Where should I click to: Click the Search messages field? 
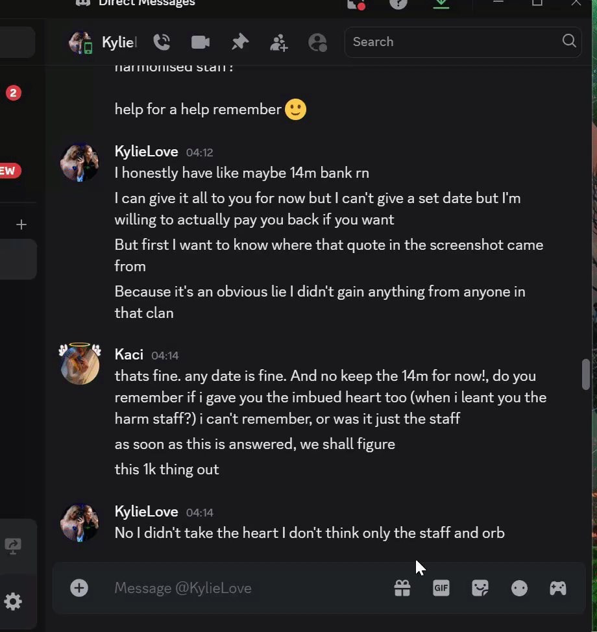coord(454,42)
